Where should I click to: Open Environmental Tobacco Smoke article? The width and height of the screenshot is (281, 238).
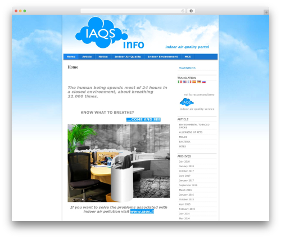194,126
